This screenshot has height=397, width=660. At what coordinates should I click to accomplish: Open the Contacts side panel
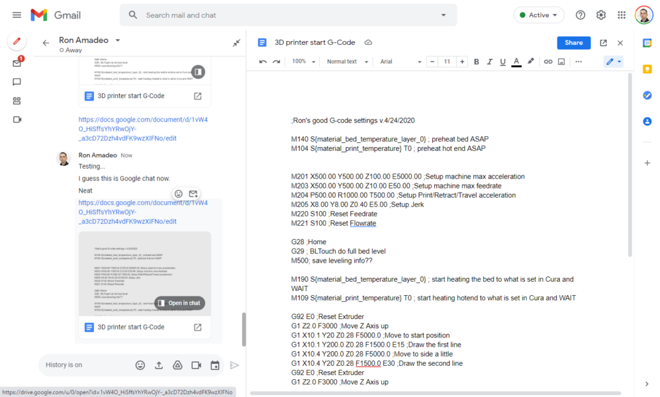[647, 122]
